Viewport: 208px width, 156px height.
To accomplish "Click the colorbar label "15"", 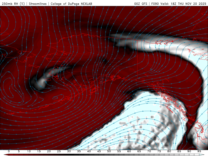I will point(39,151).
